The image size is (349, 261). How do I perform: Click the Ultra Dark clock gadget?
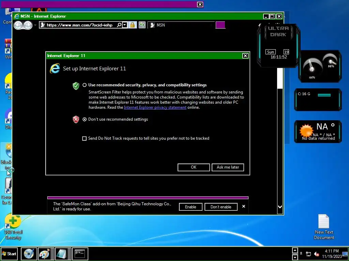[x=278, y=46]
